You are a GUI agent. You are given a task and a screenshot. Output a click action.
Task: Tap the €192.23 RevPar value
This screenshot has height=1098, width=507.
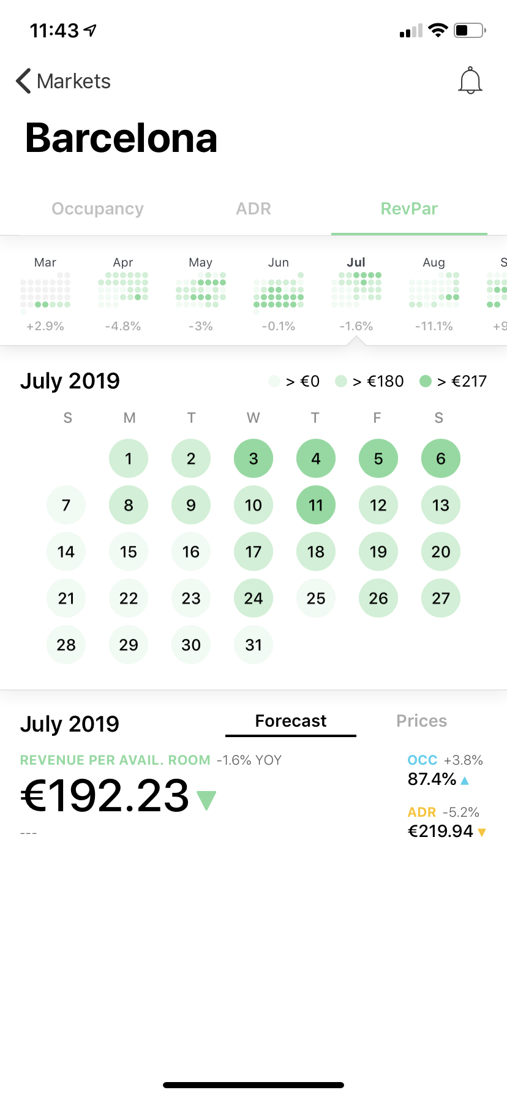(x=105, y=796)
